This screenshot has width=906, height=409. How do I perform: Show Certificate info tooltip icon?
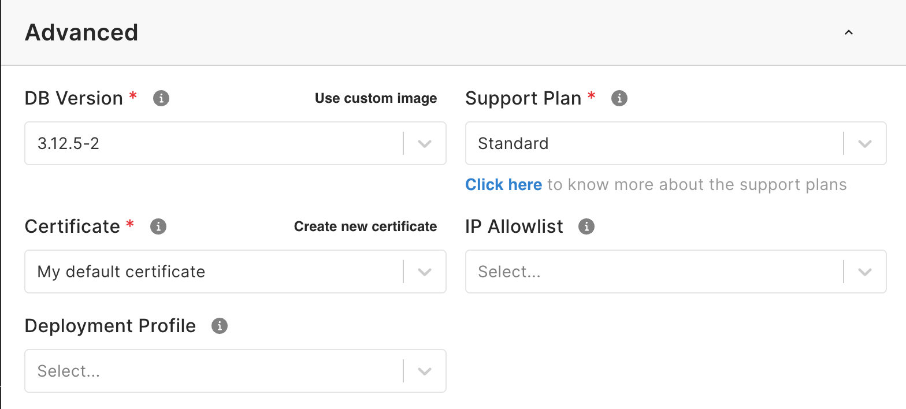158,226
